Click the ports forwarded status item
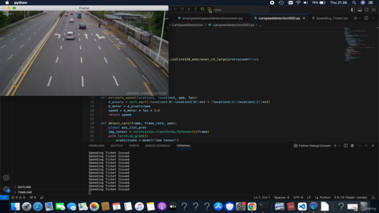Viewport: 379px width, 213px height. click(x=33, y=197)
